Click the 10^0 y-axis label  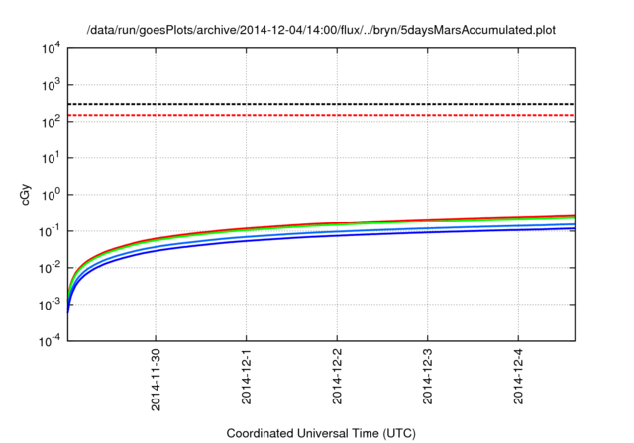(52, 195)
